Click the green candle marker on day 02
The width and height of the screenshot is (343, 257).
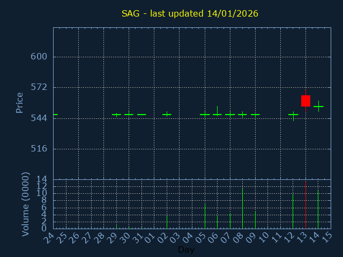pos(167,114)
